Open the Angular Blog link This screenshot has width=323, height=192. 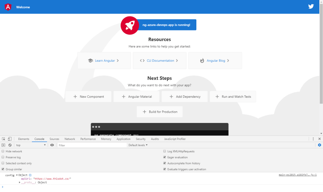[215, 61]
